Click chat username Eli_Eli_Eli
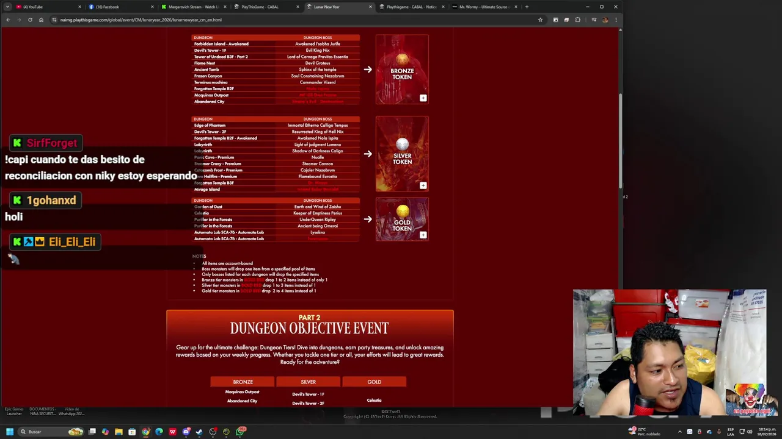The image size is (782, 439). (72, 241)
